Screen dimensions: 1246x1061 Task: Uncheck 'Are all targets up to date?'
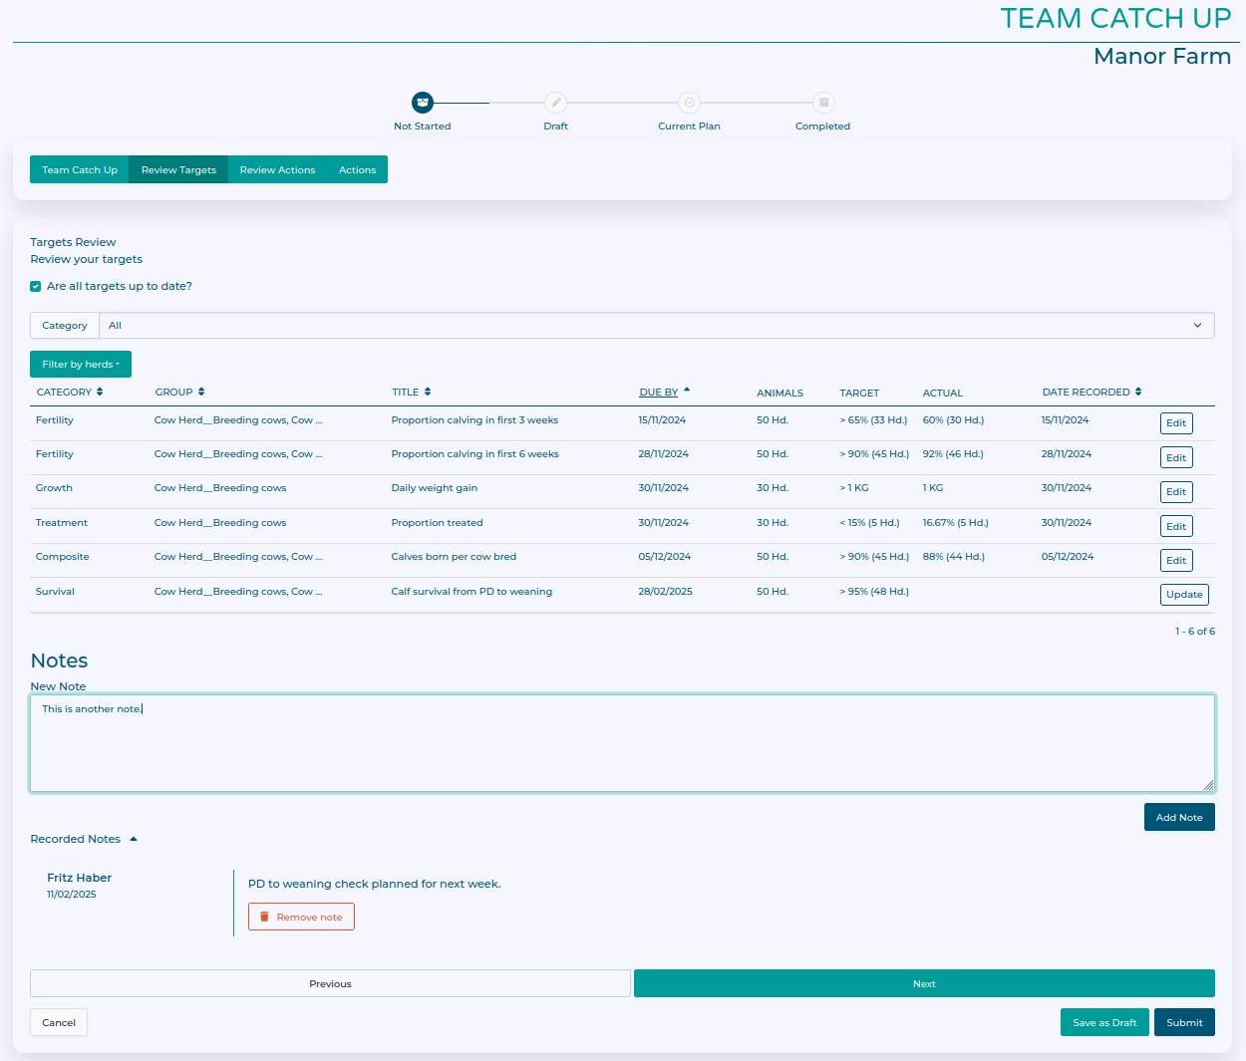point(36,287)
